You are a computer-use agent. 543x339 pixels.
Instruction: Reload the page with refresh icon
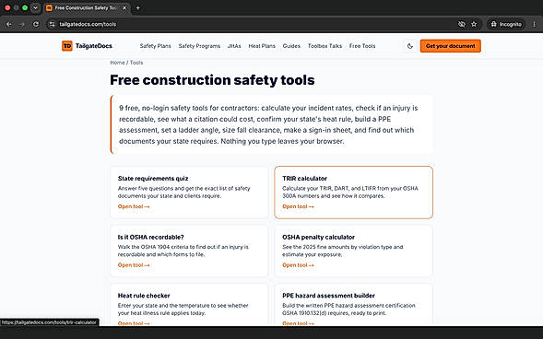click(x=36, y=24)
